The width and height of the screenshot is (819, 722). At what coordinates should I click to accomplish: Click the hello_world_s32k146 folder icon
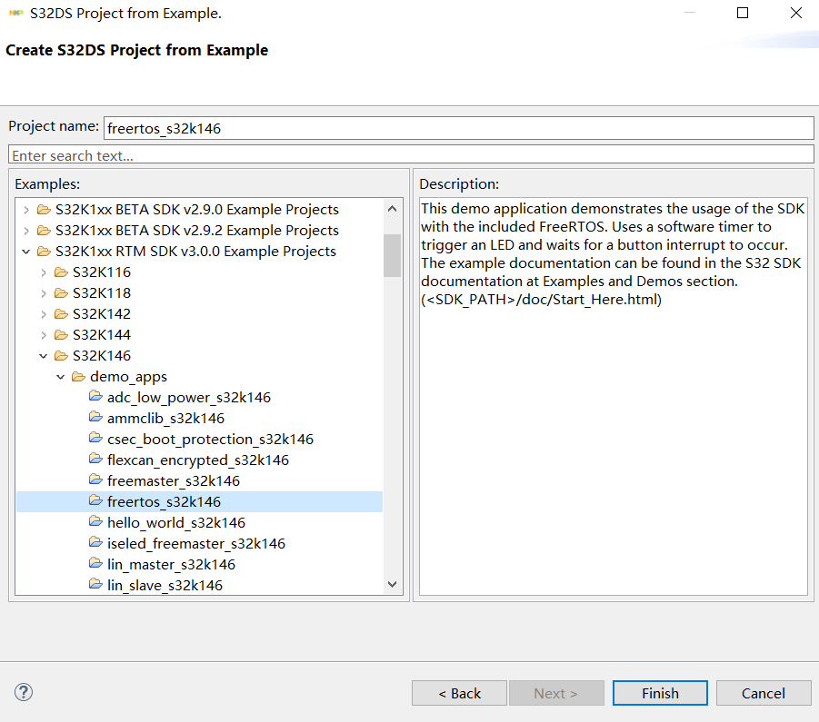click(x=95, y=521)
